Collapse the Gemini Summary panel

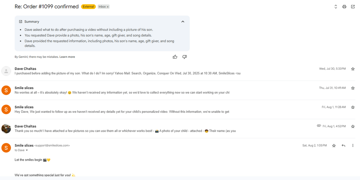(x=183, y=22)
